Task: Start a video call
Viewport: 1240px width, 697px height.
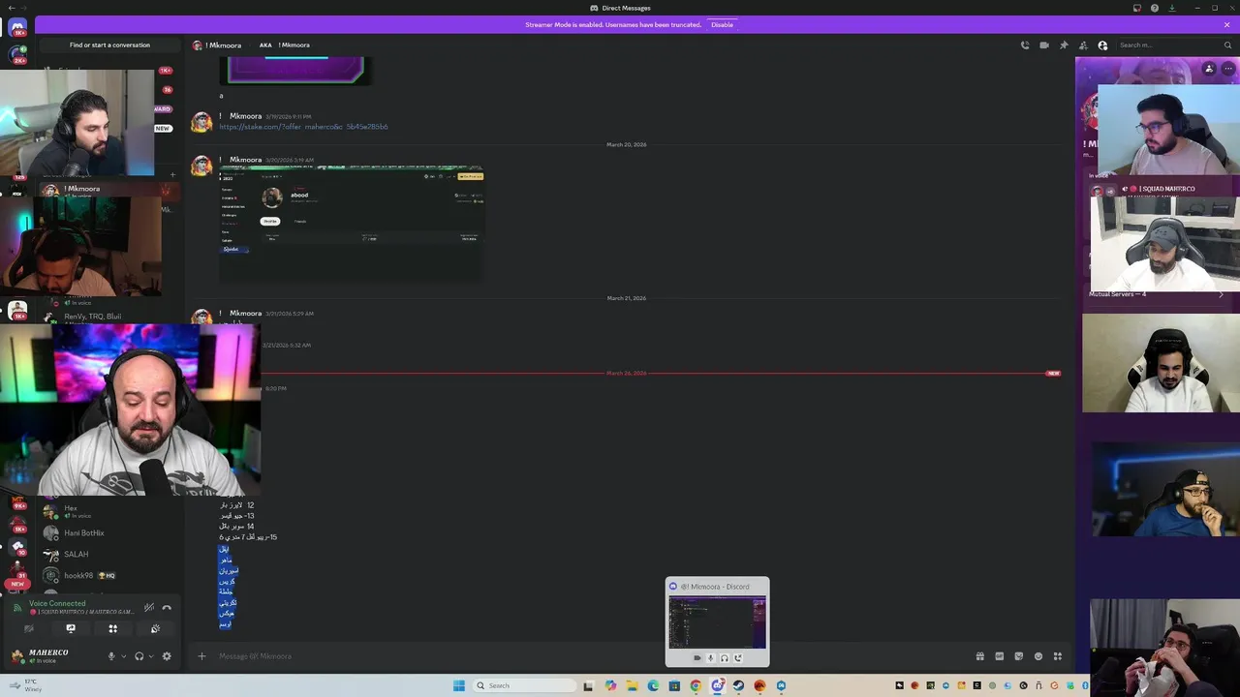Action: point(1044,45)
